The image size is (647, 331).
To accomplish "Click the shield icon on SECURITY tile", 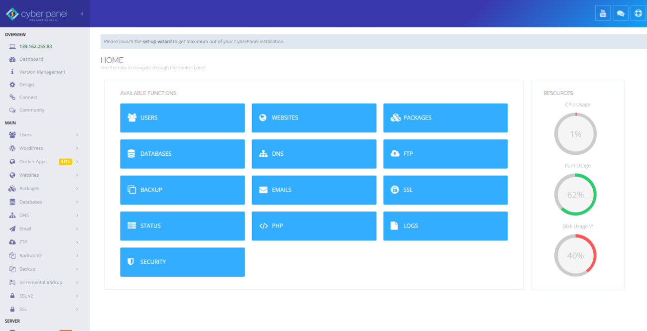I will [131, 262].
